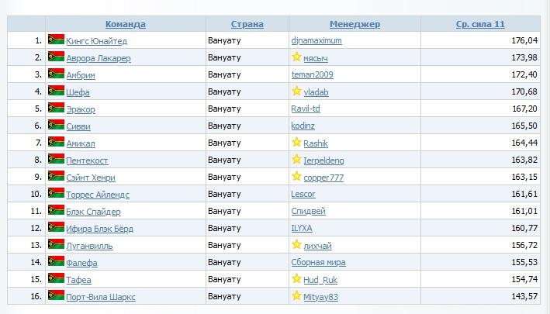Click the star icon beside лихчай

point(296,244)
